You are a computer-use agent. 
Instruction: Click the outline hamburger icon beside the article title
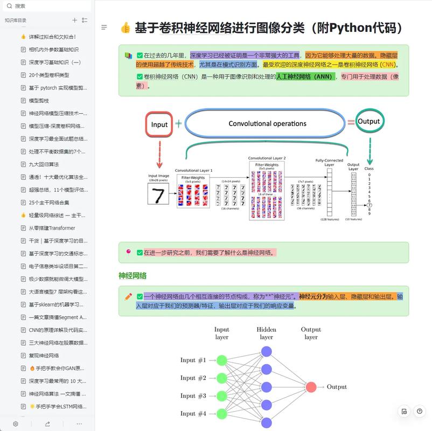104,27
